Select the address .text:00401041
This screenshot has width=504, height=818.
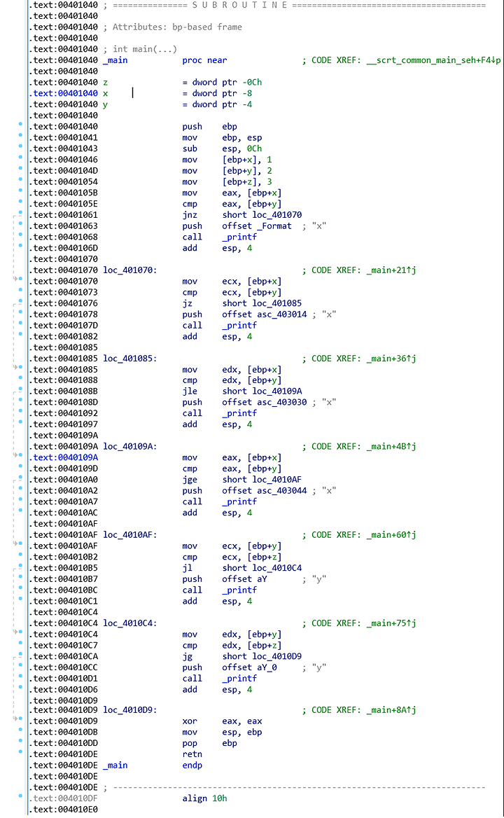(64, 138)
